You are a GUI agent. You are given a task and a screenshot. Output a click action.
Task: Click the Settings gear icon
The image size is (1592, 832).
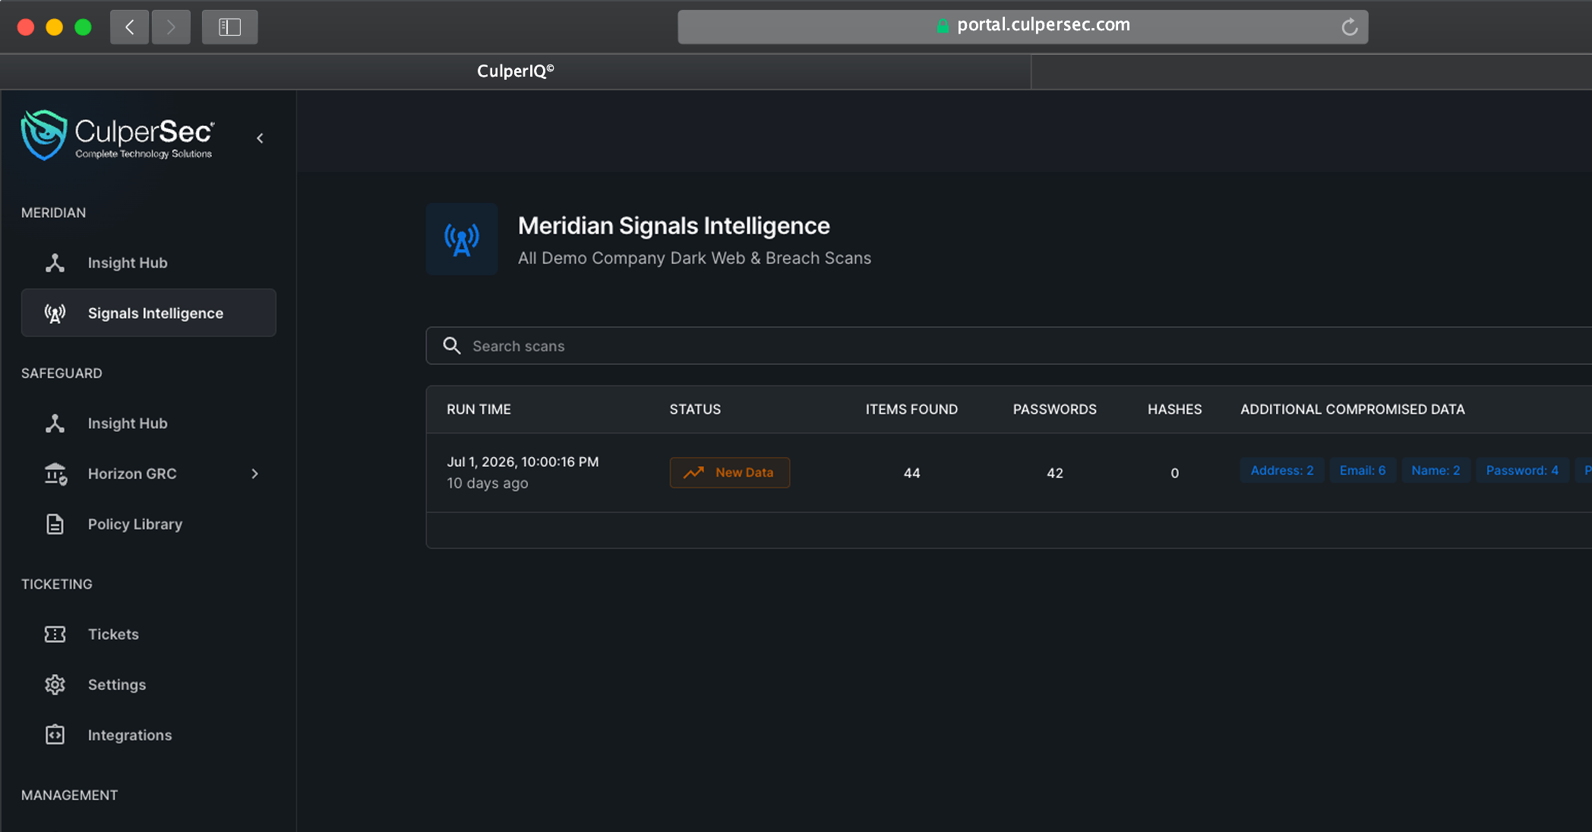55,685
